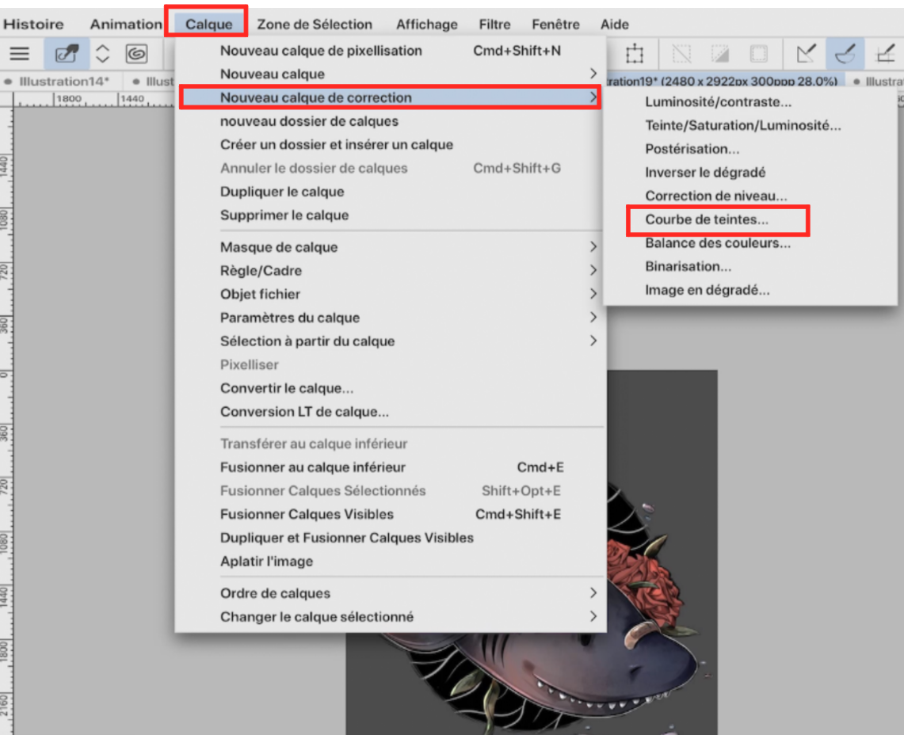The height and width of the screenshot is (735, 904).
Task: Select Fusionner au calque inférieur
Action: point(391,467)
